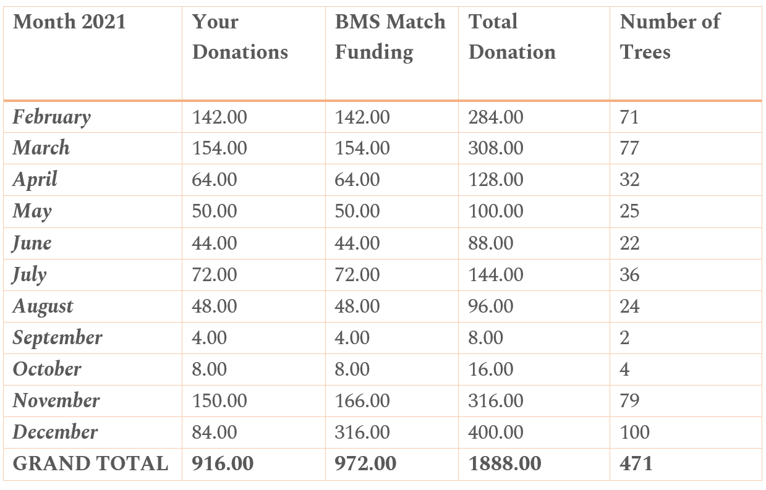This screenshot has width=766, height=490.
Task: Select the BMS Match Funding header
Action: coord(392,53)
